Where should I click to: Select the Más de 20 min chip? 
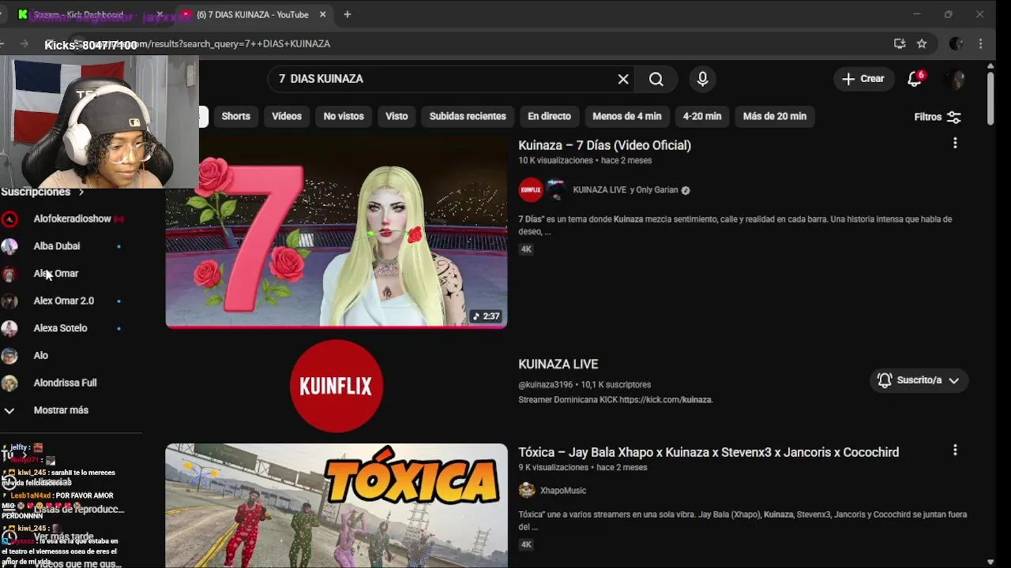[x=775, y=116]
